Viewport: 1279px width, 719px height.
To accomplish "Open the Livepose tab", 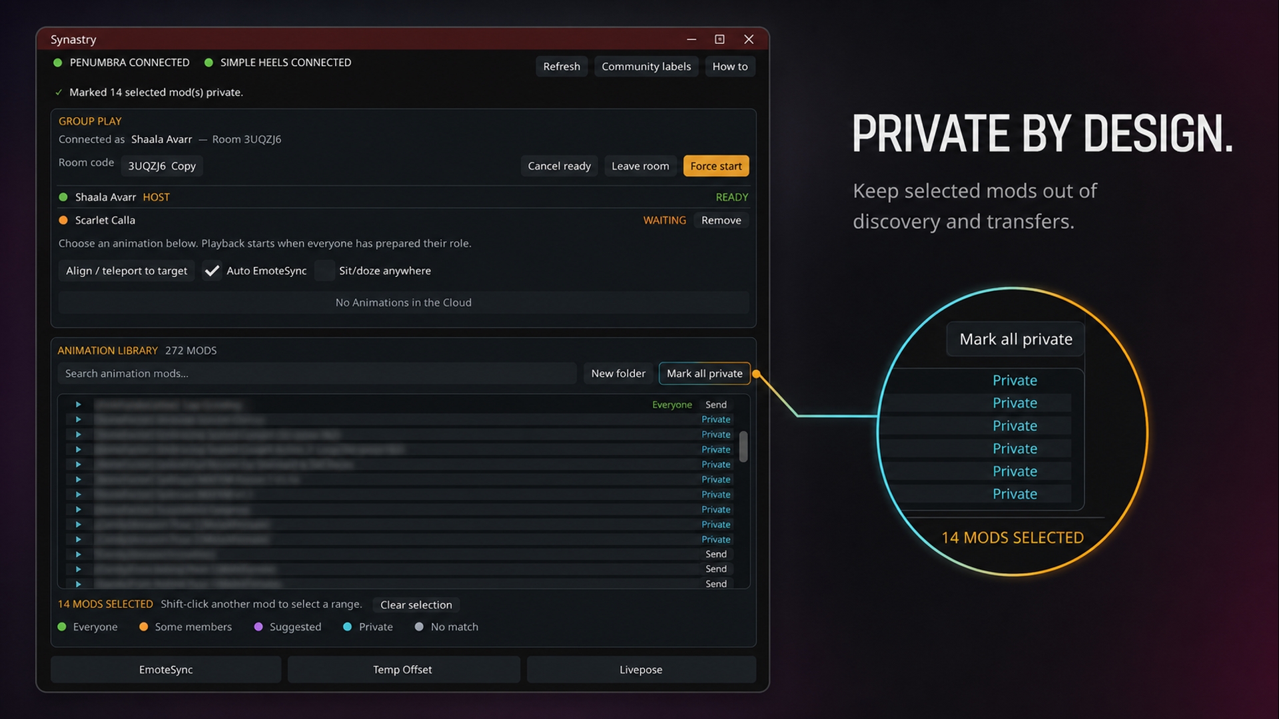I will (x=641, y=670).
